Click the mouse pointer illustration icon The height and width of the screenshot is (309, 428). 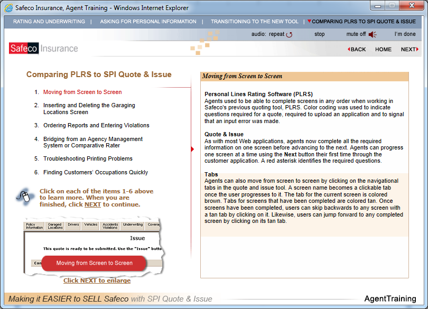tap(24, 196)
